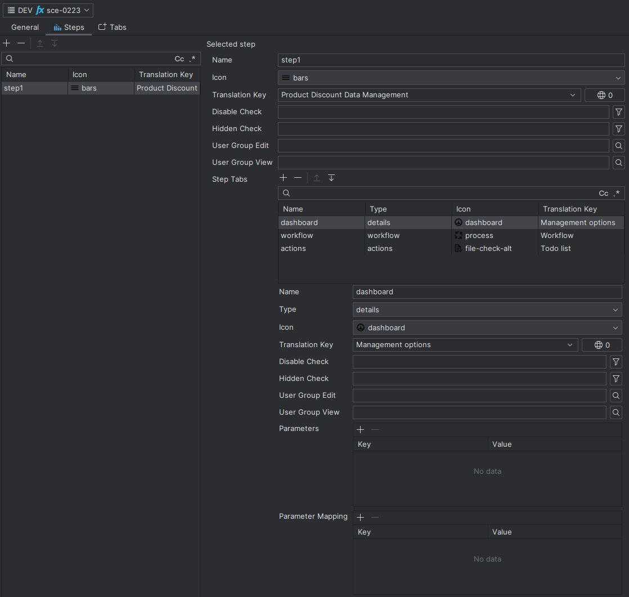
Task: Open tab Translation Key Management options dropdown
Action: click(465, 345)
